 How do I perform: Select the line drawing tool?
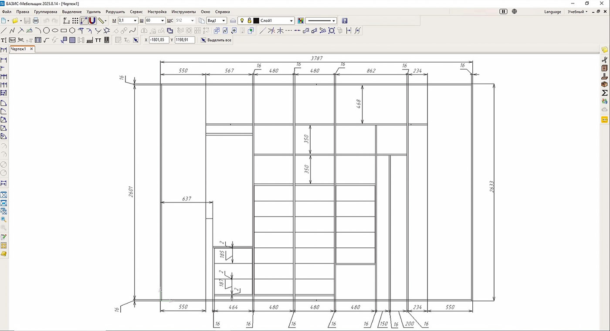coord(4,30)
